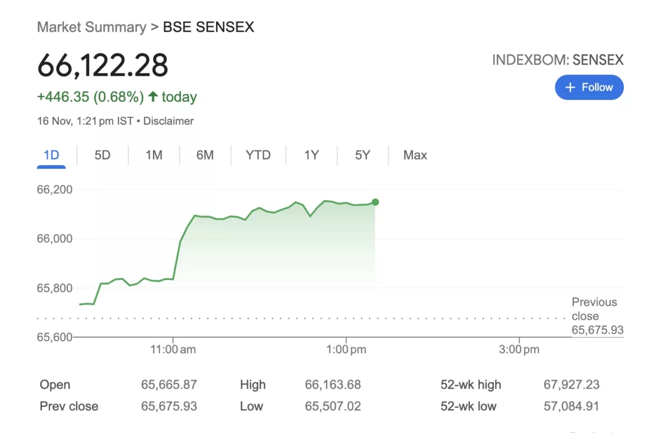Click the green up arrow icon
The width and height of the screenshot is (668, 433).
click(153, 97)
